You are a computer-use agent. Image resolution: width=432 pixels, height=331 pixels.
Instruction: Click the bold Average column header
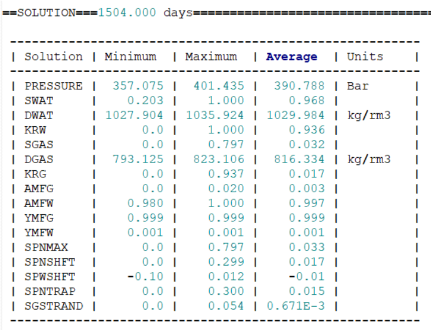[291, 57]
